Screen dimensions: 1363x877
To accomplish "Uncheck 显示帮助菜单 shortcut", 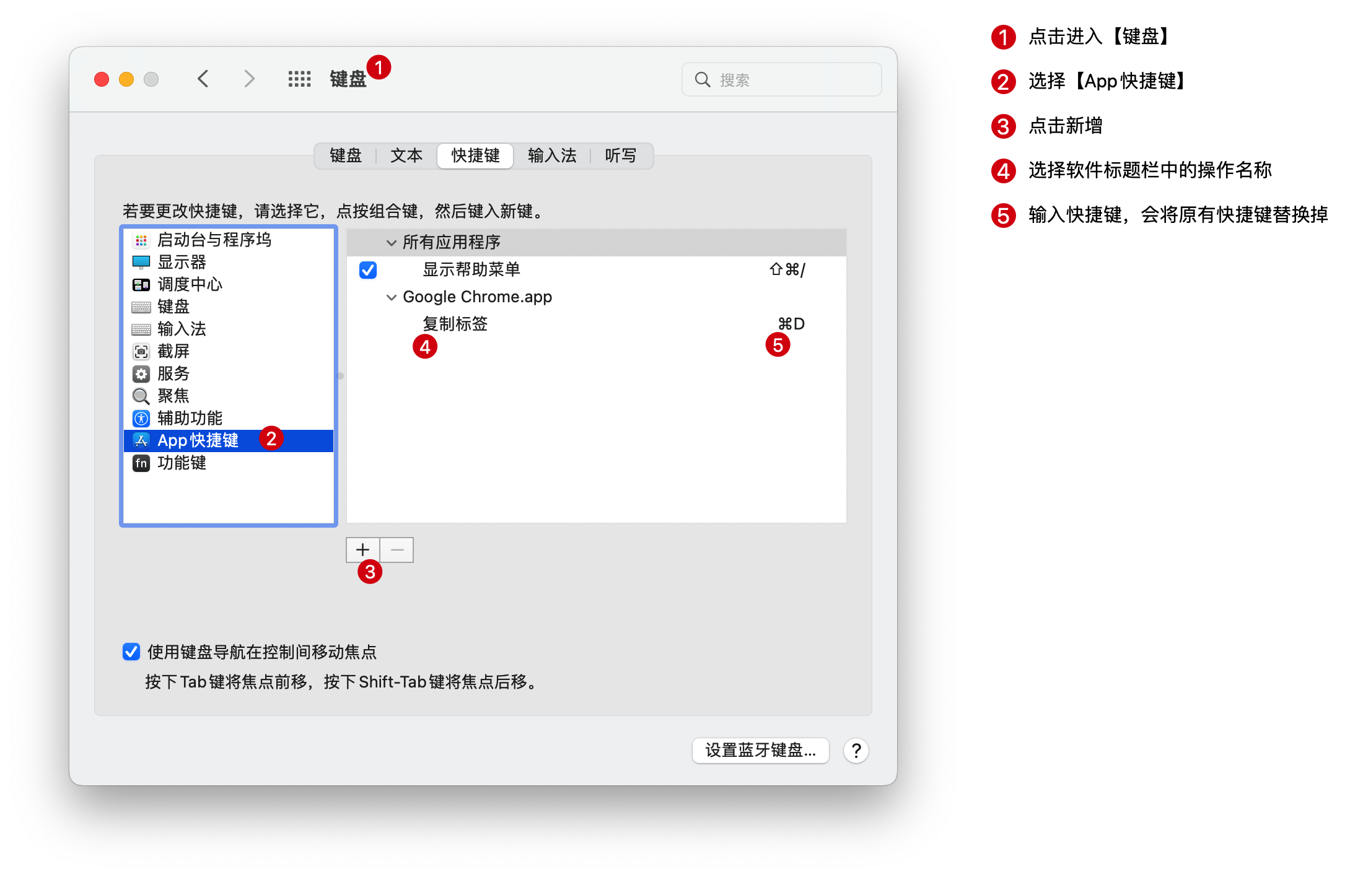I will coord(367,270).
